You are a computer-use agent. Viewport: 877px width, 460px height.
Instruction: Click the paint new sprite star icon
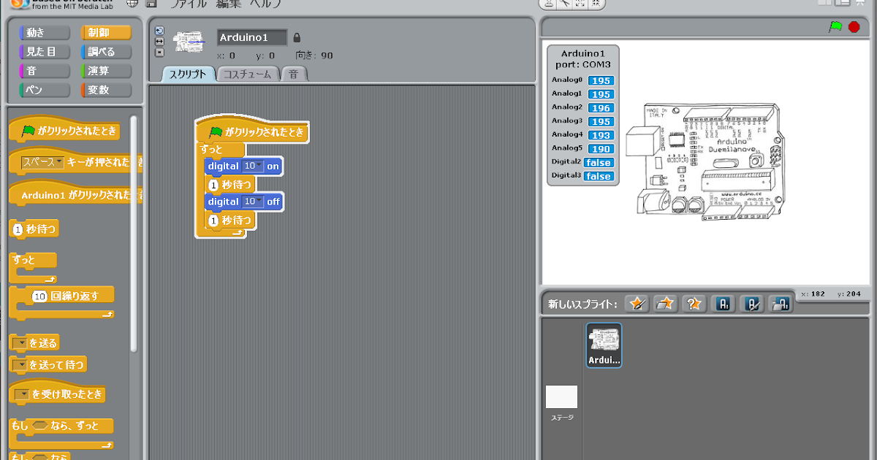click(x=636, y=304)
